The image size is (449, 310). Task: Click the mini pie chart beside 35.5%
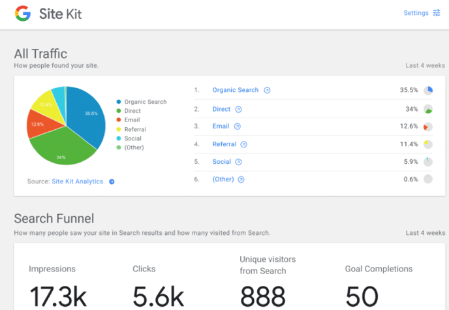coord(428,91)
